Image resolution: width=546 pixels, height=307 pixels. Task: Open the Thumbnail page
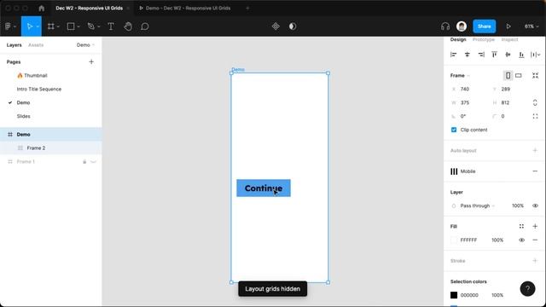(32, 75)
